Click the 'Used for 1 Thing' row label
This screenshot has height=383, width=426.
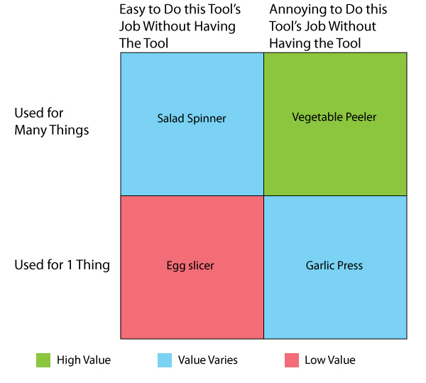coord(62,265)
